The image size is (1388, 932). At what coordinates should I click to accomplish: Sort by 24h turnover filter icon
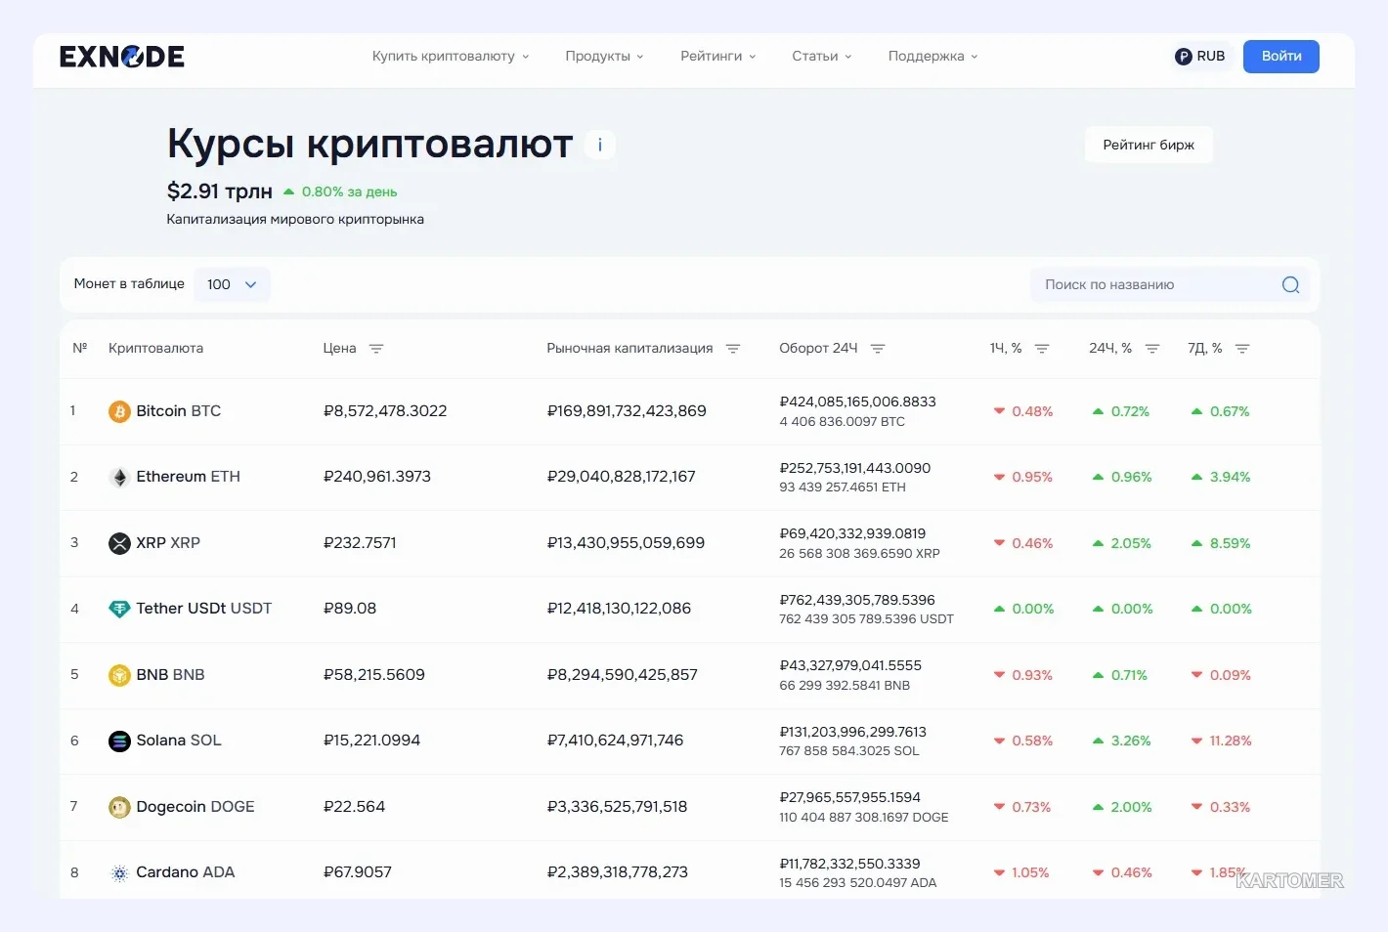click(878, 349)
